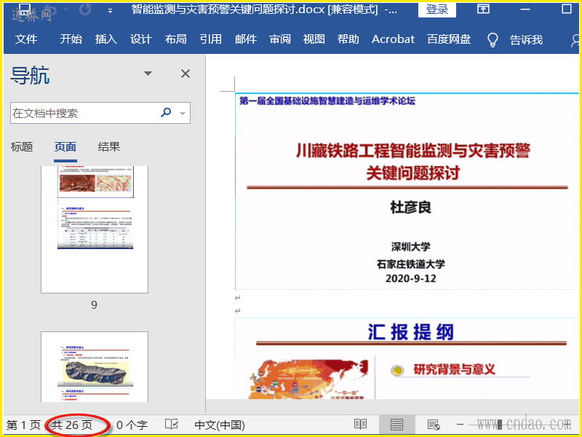Viewport: 582px width, 437px height.
Task: Open the 视图 ribbon tab
Action: tap(314, 39)
